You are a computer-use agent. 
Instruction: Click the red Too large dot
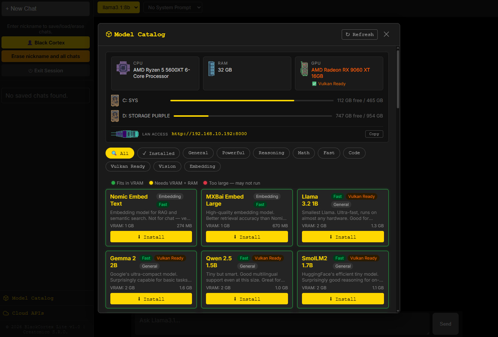click(x=205, y=183)
